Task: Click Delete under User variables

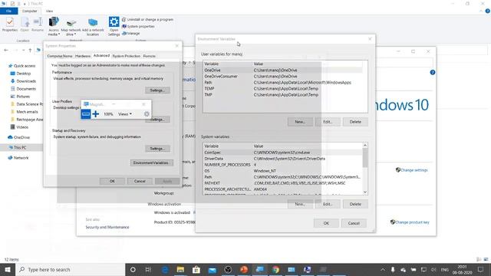Action: coord(355,122)
